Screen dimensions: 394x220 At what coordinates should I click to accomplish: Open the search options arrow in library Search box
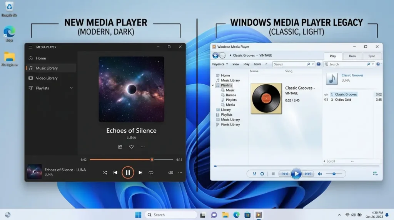click(x=313, y=64)
